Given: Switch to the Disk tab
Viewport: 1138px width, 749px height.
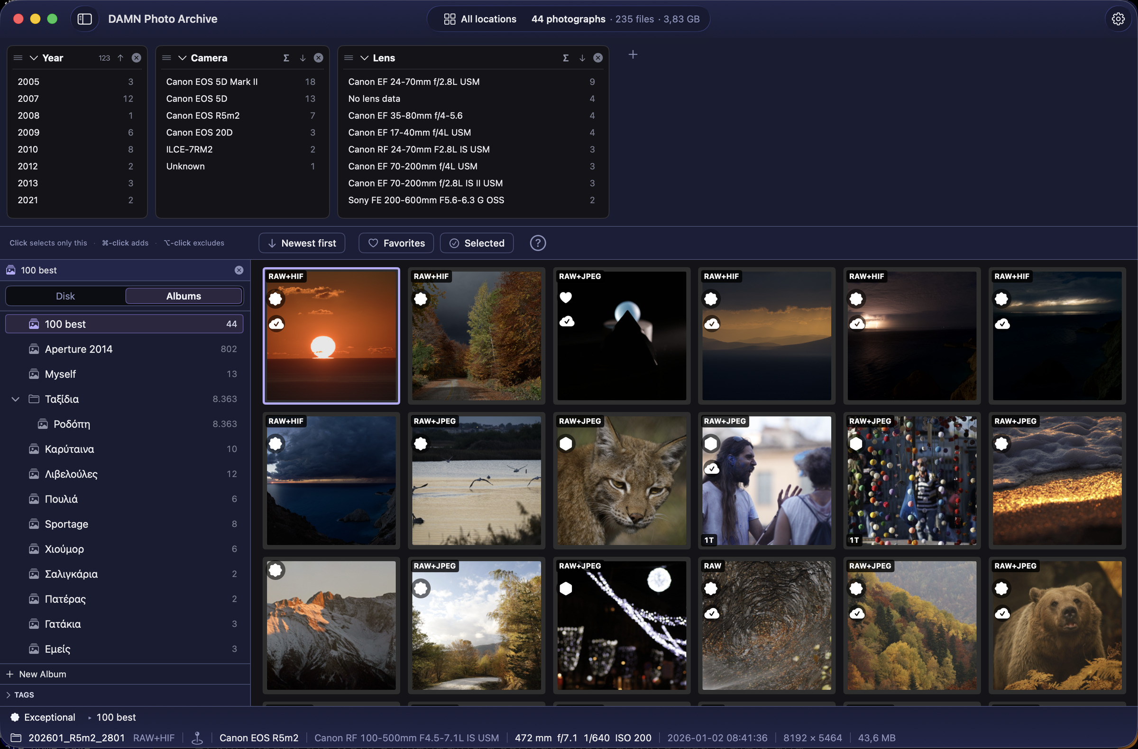Looking at the screenshot, I should 65,296.
